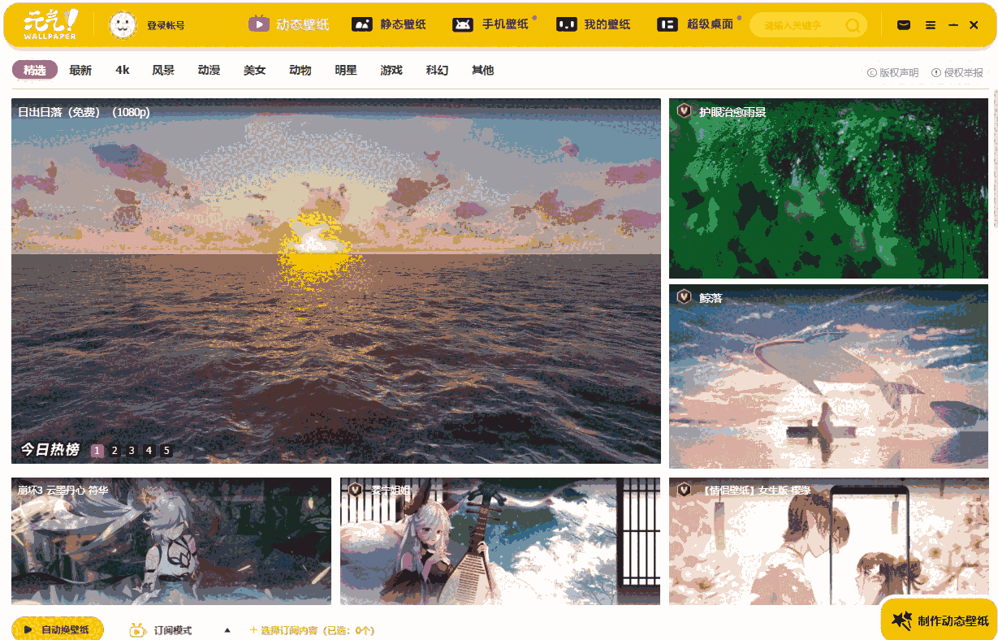Open the 版权声明 link
This screenshot has width=998, height=640.
click(901, 72)
